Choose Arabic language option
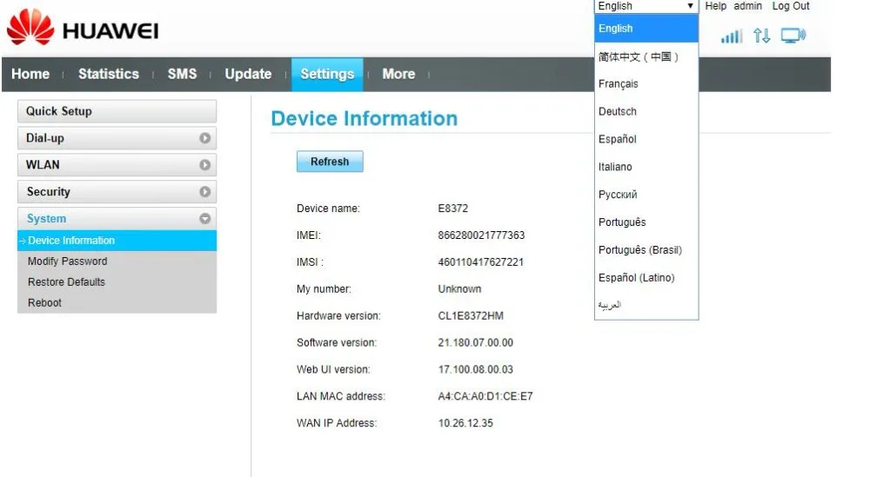The image size is (870, 477). pos(646,305)
